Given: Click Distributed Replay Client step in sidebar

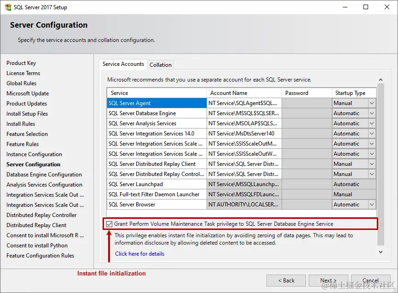Looking at the screenshot, I should (x=36, y=225).
